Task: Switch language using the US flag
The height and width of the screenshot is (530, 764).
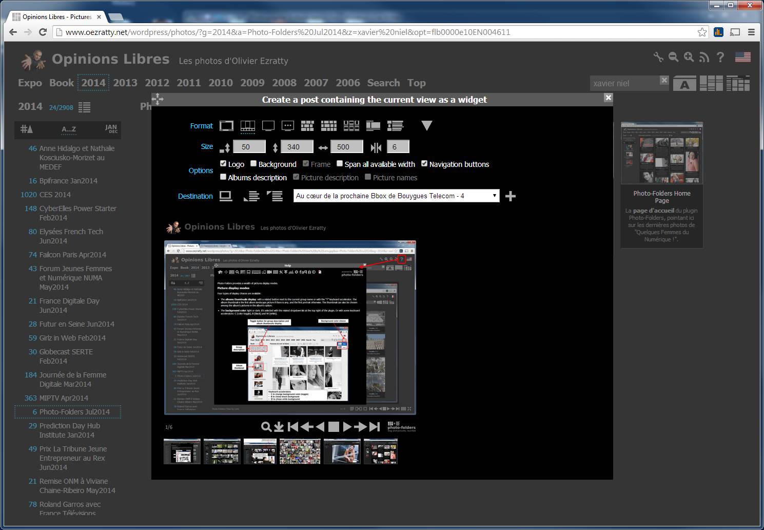Action: point(742,58)
